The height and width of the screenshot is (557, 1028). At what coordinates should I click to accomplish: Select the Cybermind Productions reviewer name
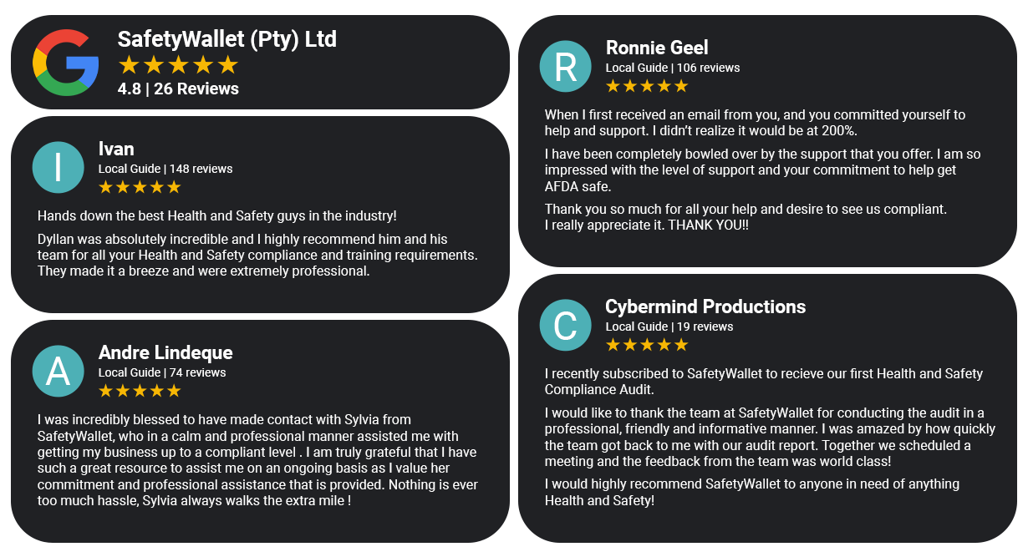click(x=705, y=306)
